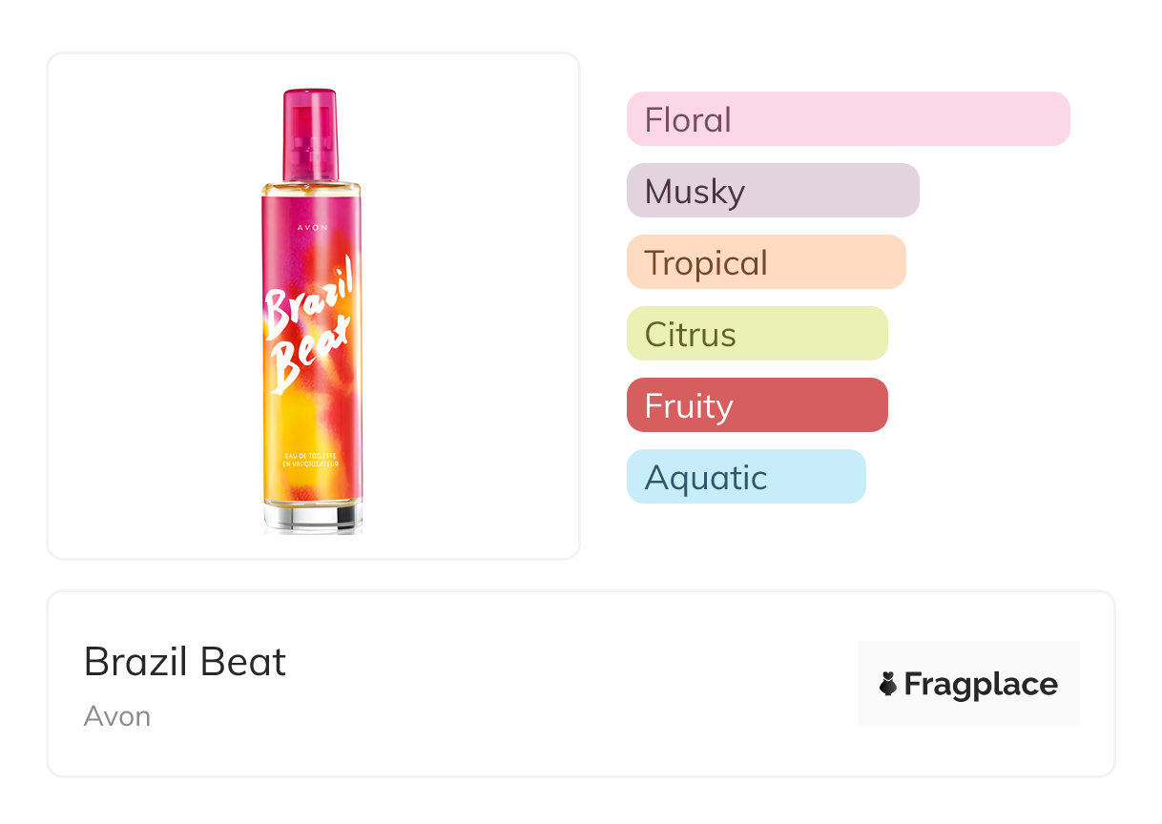The image size is (1162, 824).
Task: Choose the Citrus accord bar
Action: [x=757, y=334]
